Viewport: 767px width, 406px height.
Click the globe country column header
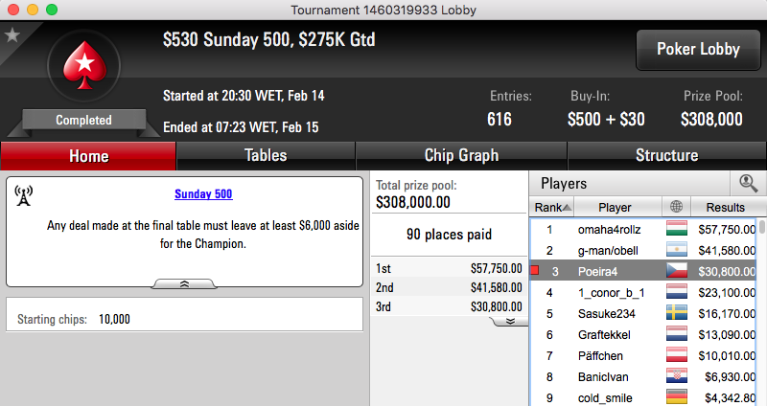[x=677, y=207]
